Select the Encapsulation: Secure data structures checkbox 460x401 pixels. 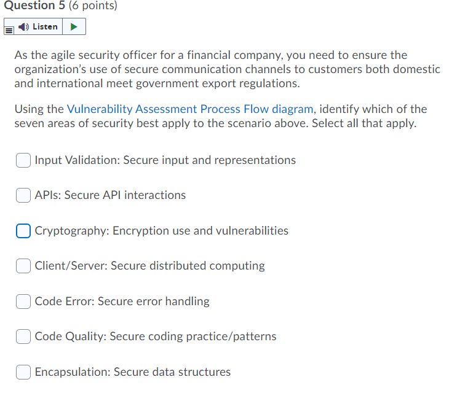(x=23, y=372)
